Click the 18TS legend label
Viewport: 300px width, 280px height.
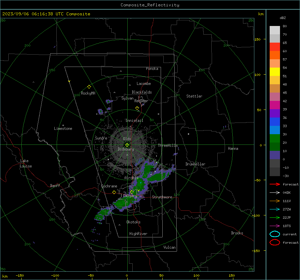coord(287,226)
